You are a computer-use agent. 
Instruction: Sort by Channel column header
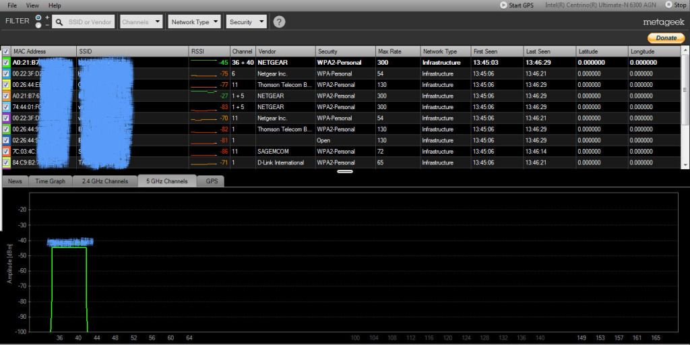tap(243, 51)
